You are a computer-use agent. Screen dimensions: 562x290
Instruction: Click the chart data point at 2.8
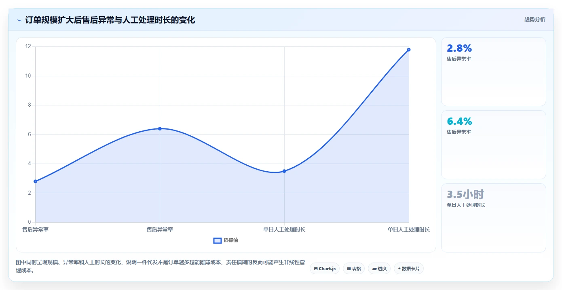pos(36,181)
